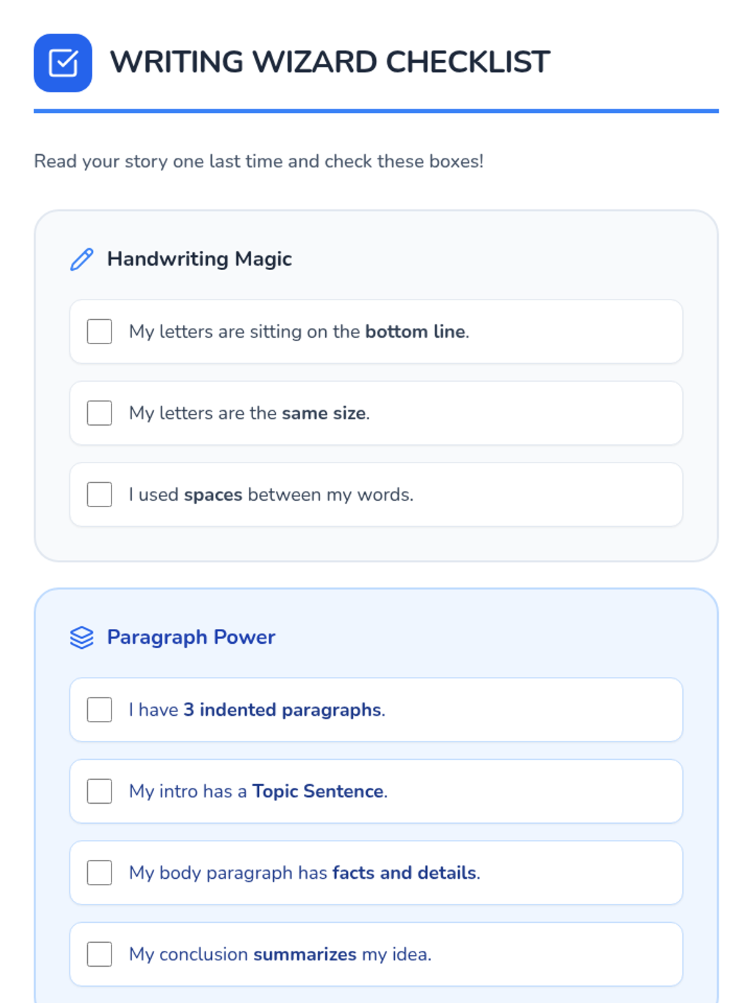Click the pencil icon beside Handwriting Magic
Screen dimensions: 752x1003
[x=81, y=259]
